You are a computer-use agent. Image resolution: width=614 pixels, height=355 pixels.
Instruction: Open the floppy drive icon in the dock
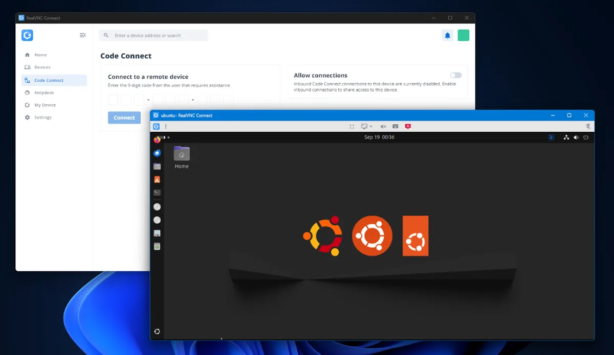(157, 233)
